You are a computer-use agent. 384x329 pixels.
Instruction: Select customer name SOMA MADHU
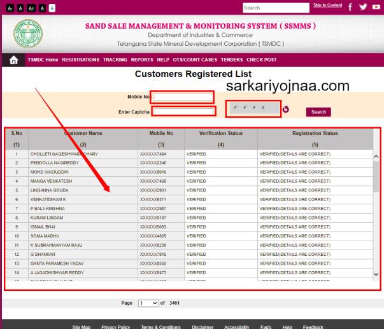pos(45,236)
